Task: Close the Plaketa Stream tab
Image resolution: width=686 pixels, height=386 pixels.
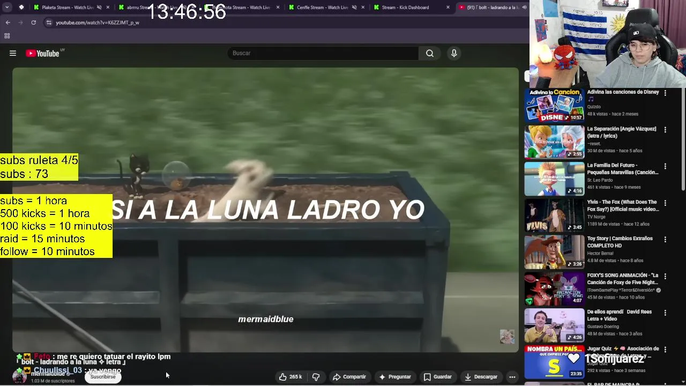Action: click(x=108, y=8)
